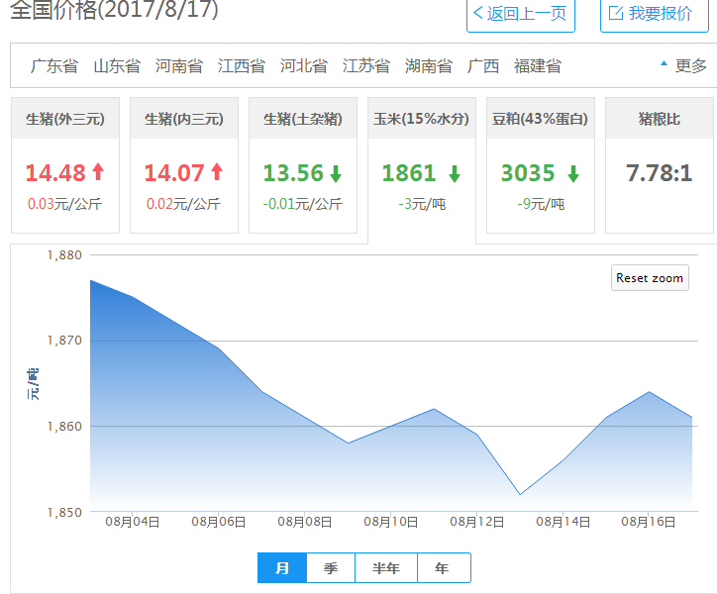Click the -3元/吨 change text

click(x=422, y=204)
